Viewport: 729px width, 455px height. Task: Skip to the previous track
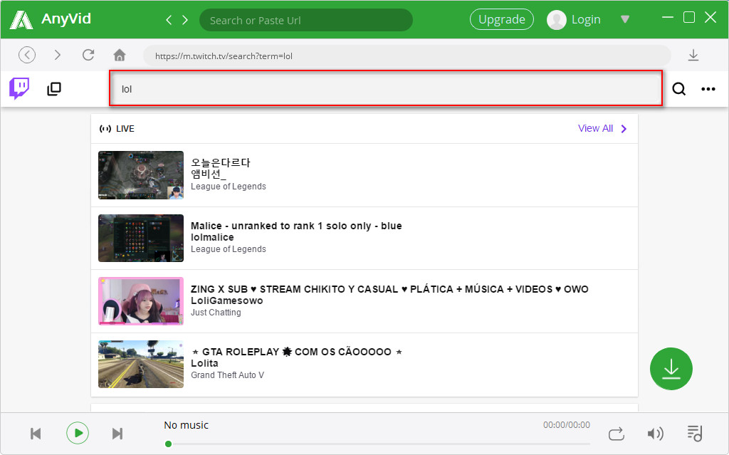[36, 434]
